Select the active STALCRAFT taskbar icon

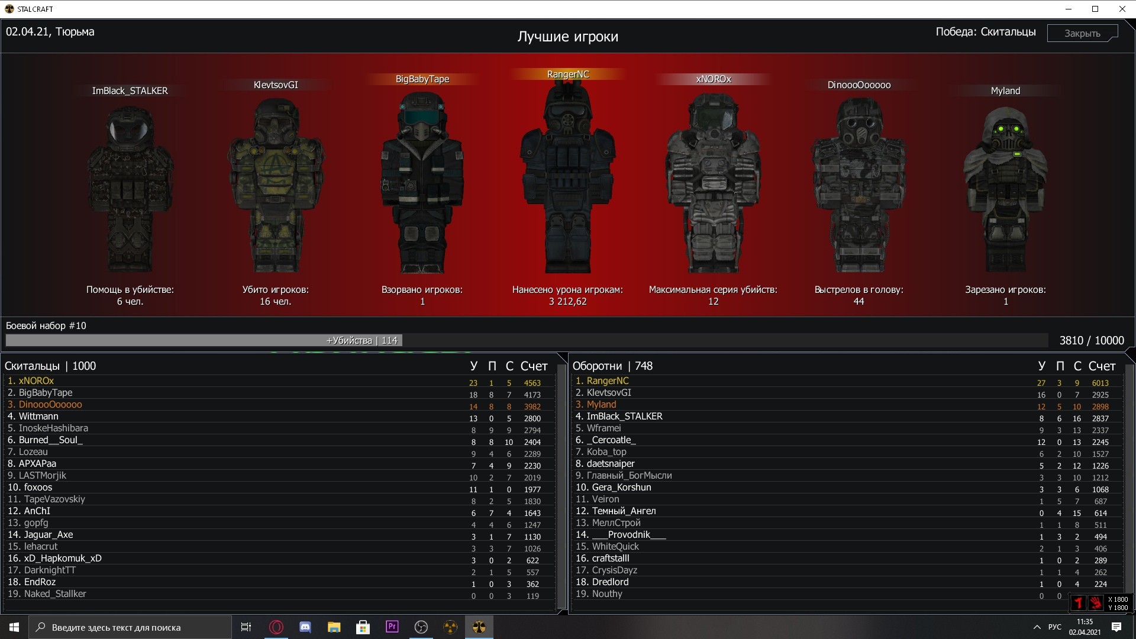479,627
